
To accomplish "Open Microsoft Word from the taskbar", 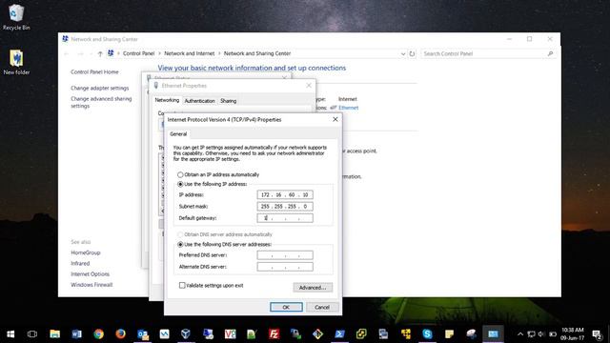I will coord(76,334).
